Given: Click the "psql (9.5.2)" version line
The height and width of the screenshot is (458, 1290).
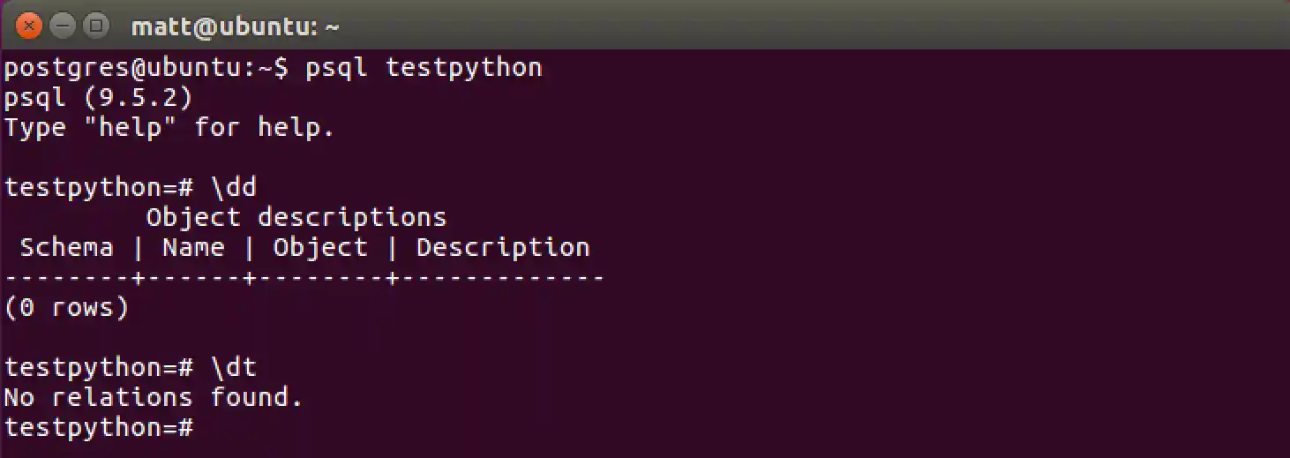Looking at the screenshot, I should (x=99, y=97).
